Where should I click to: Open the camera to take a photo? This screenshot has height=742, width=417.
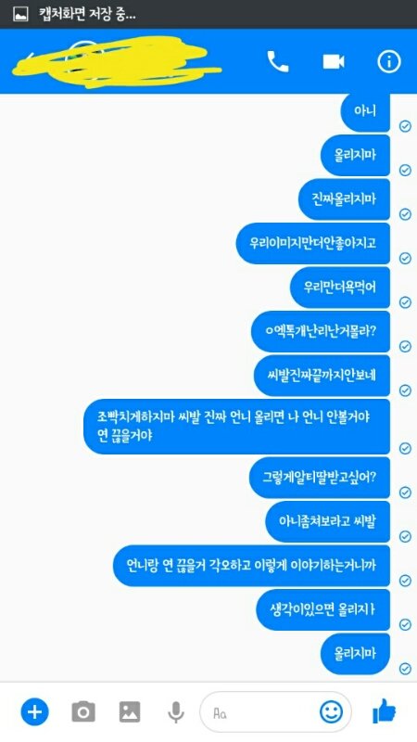pyautogui.click(x=83, y=711)
